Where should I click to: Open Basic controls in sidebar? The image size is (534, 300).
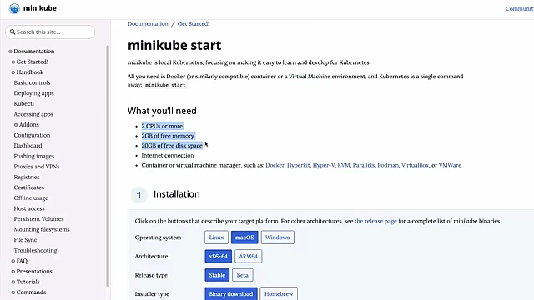click(32, 82)
